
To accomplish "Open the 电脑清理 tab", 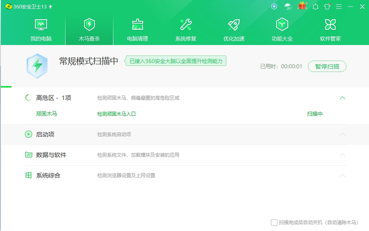I will coord(137,30).
